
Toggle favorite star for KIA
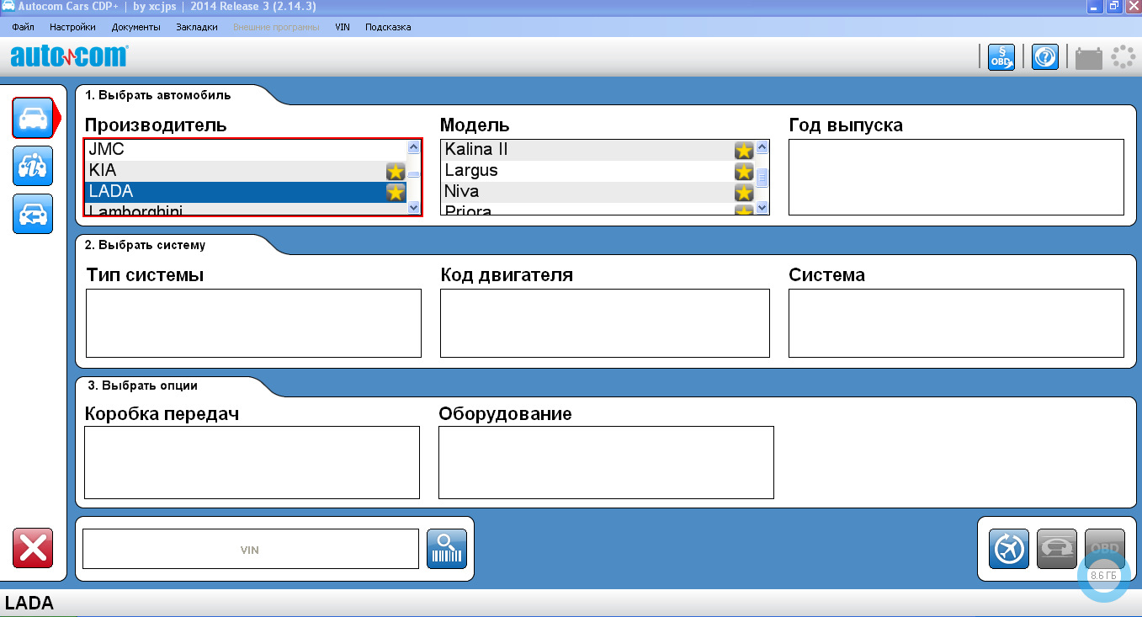pos(396,172)
